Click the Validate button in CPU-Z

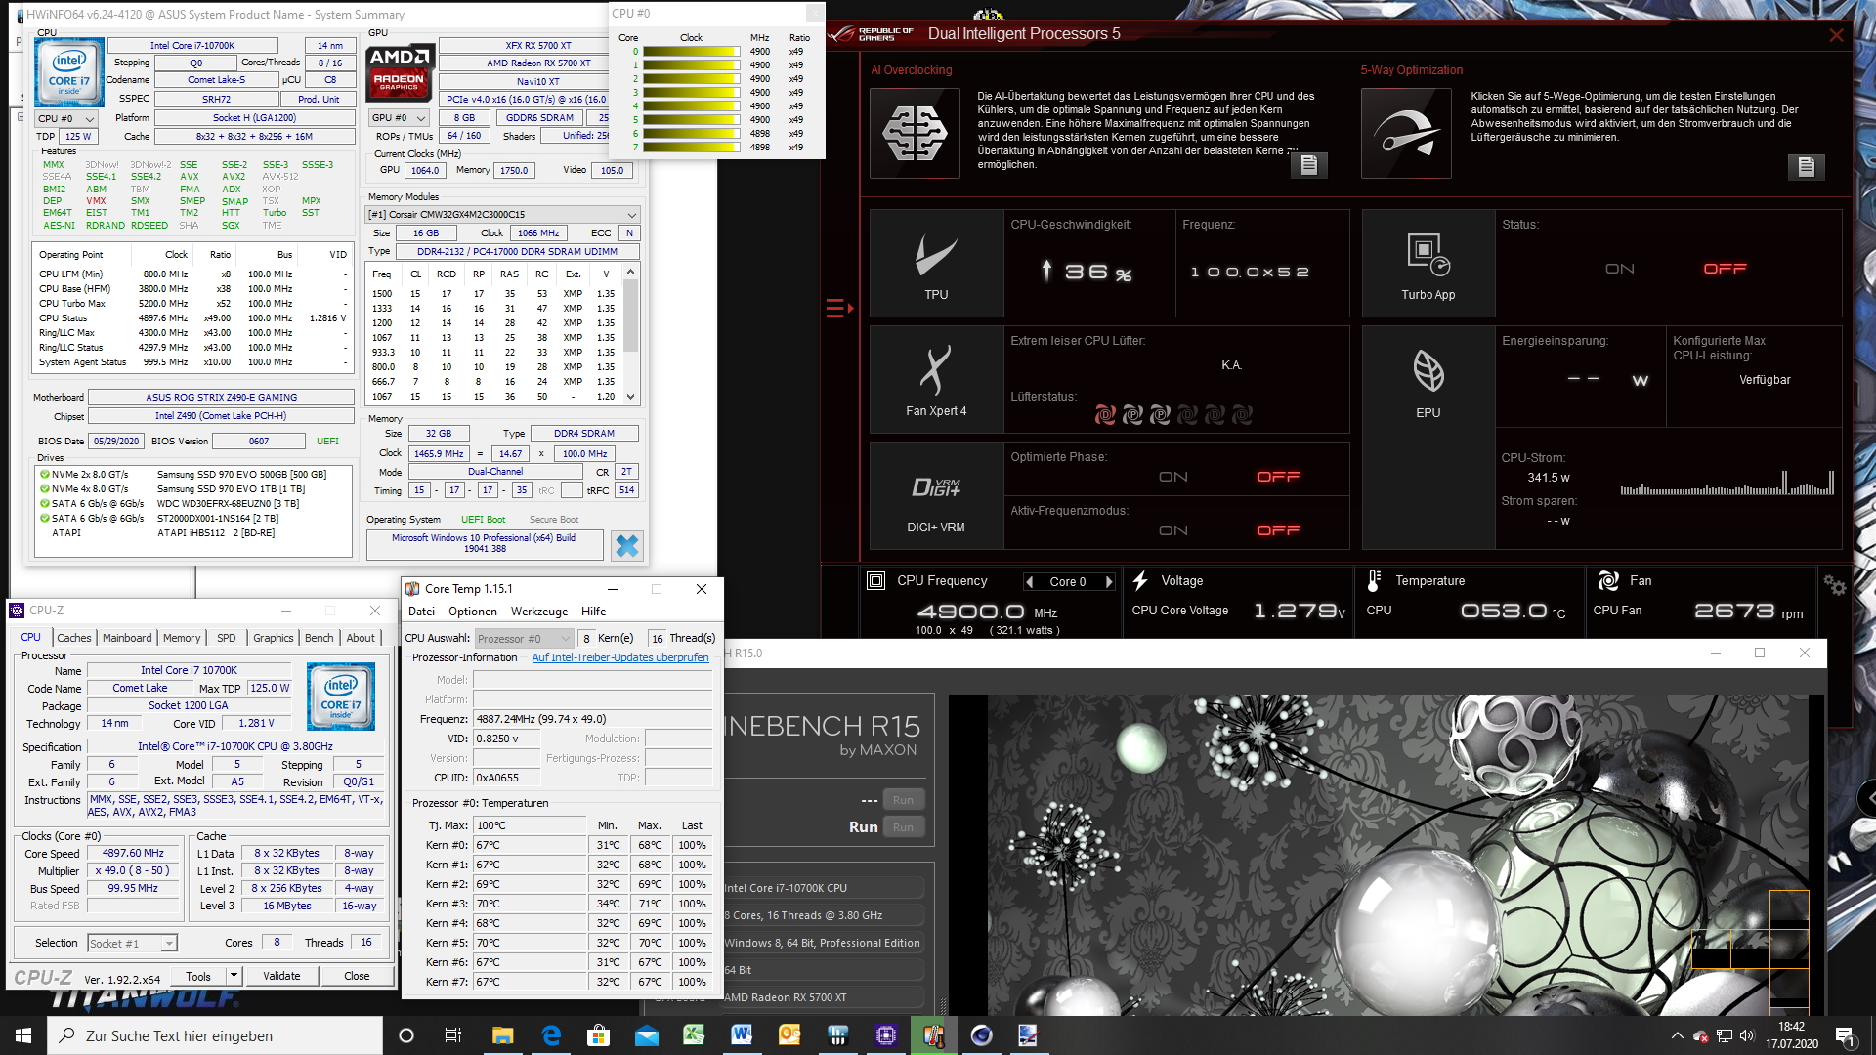click(x=281, y=976)
